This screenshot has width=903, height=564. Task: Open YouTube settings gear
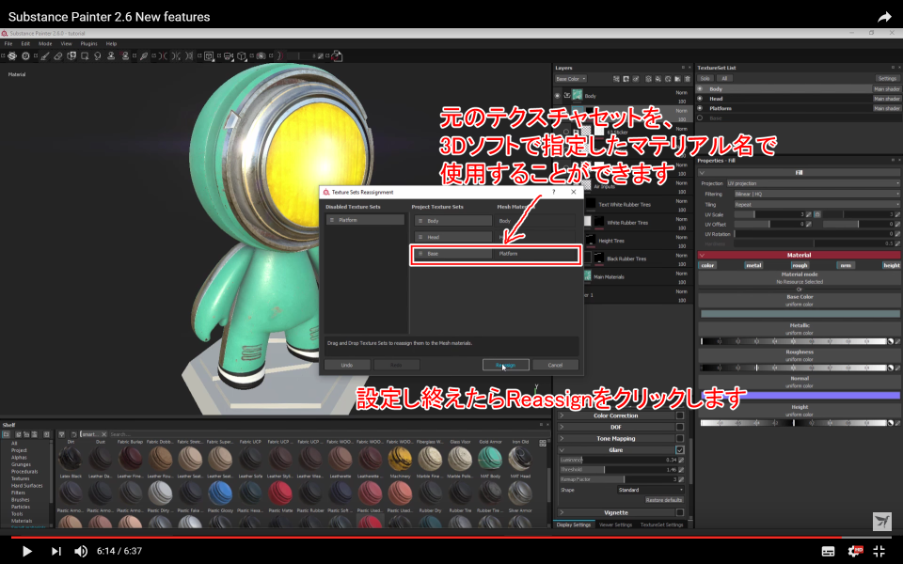855,551
